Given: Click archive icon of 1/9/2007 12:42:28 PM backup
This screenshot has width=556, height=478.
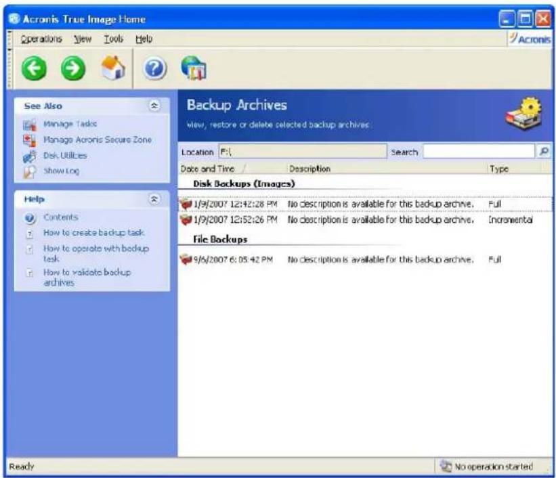Looking at the screenshot, I should (x=186, y=204).
